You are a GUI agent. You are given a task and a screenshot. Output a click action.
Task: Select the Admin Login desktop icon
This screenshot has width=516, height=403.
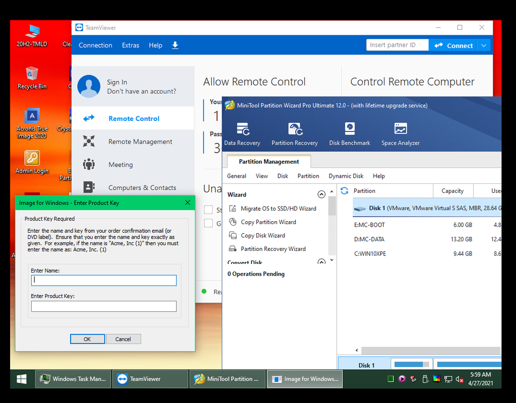coord(32,162)
